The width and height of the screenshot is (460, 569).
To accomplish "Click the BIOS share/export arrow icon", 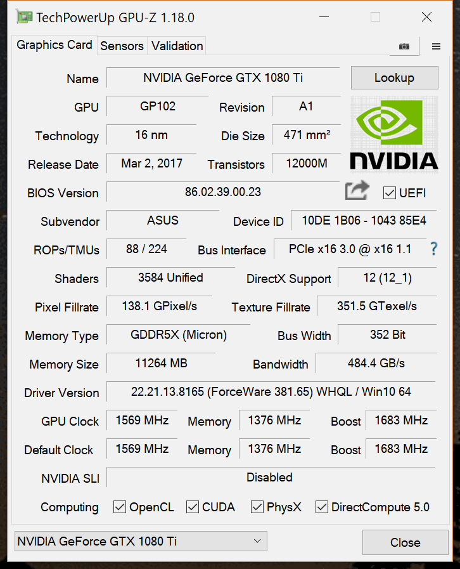I will pos(357,190).
